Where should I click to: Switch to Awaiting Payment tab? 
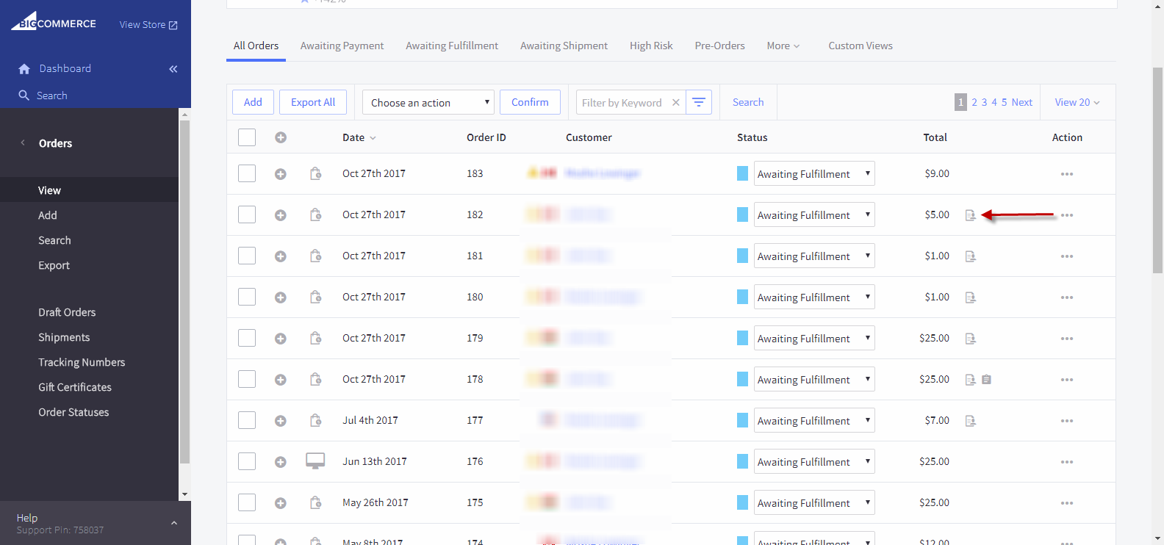[x=342, y=46]
